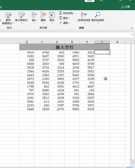Select cell containing 1360

(42, 75)
